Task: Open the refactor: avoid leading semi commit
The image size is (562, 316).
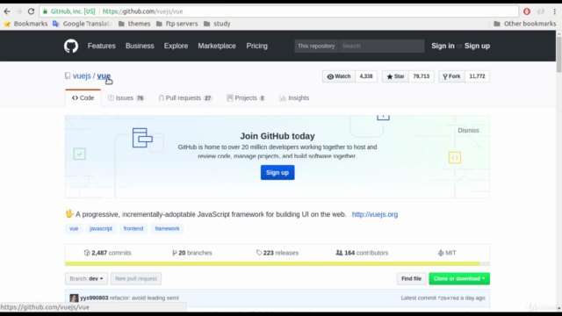Action: 144,298
